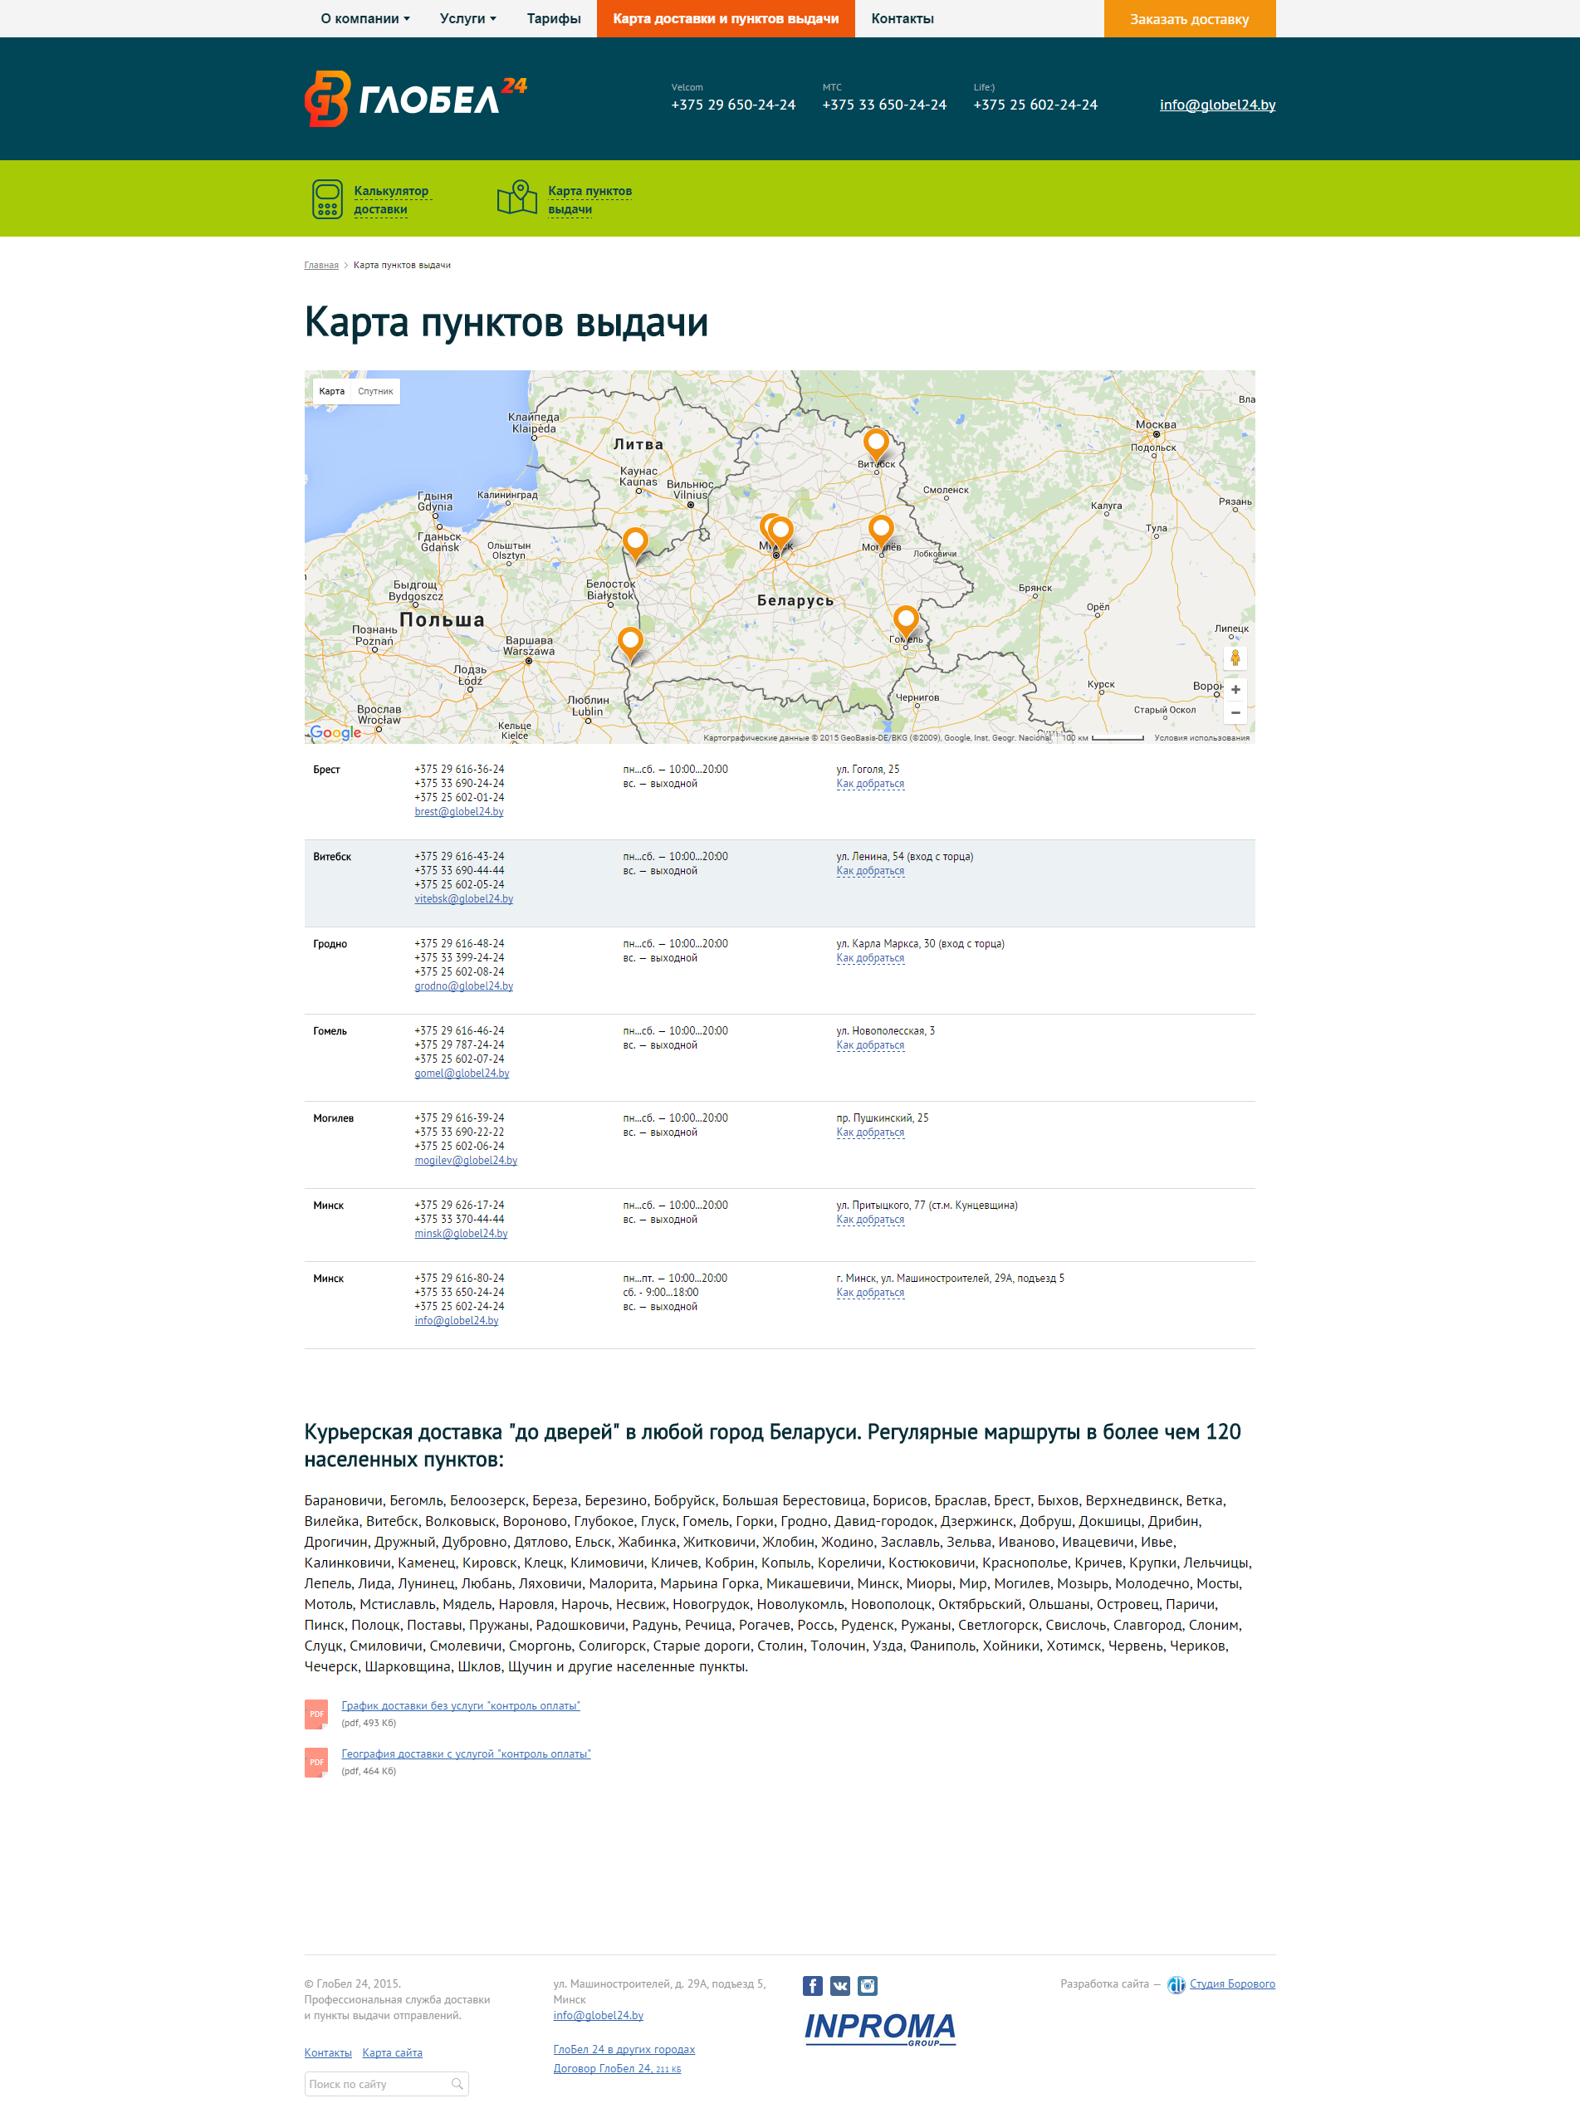Click the Studio Borovoy logo icon
The height and width of the screenshot is (2113, 1580).
tap(1176, 1985)
